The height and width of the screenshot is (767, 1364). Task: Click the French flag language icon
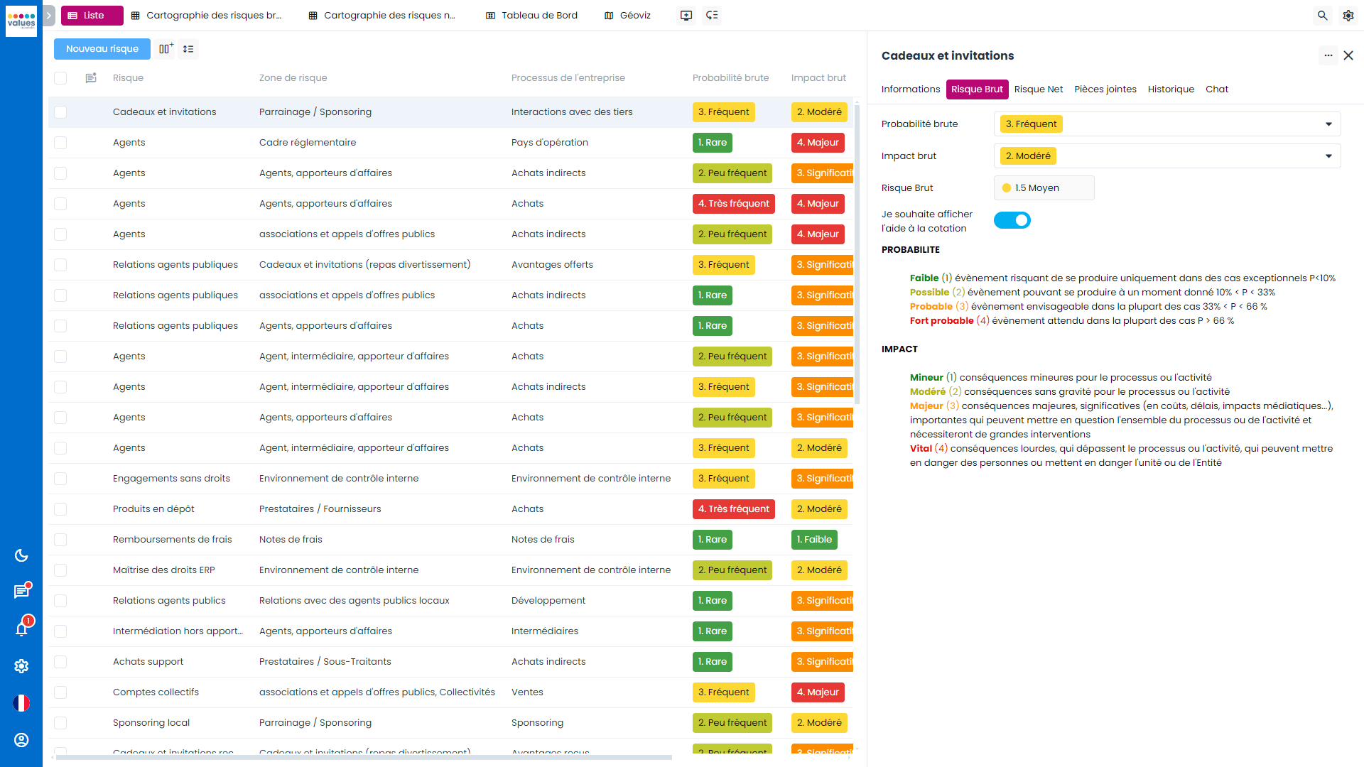click(21, 703)
